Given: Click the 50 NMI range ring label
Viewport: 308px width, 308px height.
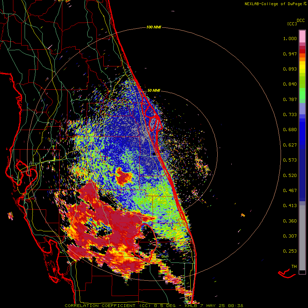Looking at the screenshot, I should click(x=154, y=91).
